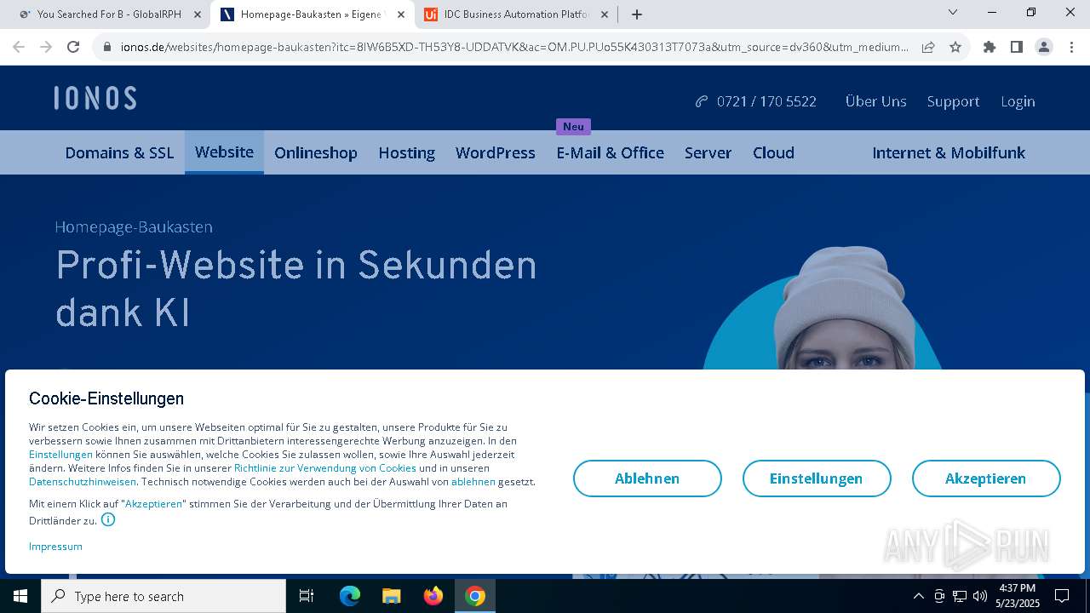Image resolution: width=1090 pixels, height=613 pixels.
Task: Click the IONOS logo
Action: pos(95,98)
